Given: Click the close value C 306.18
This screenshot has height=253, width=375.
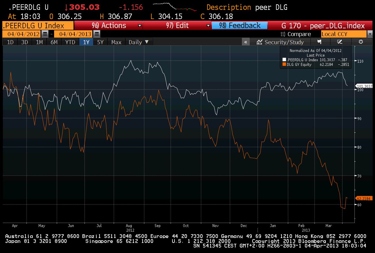Looking at the screenshot, I should pos(216,16).
